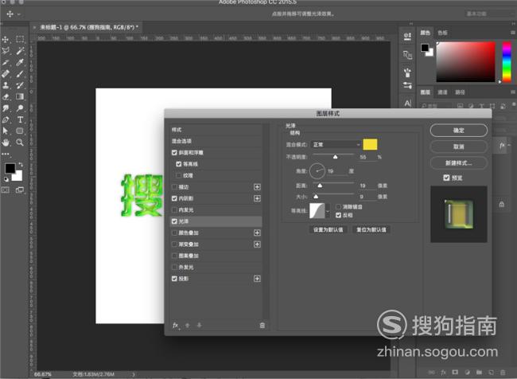Add another 投影 effect with plus button

(x=257, y=279)
